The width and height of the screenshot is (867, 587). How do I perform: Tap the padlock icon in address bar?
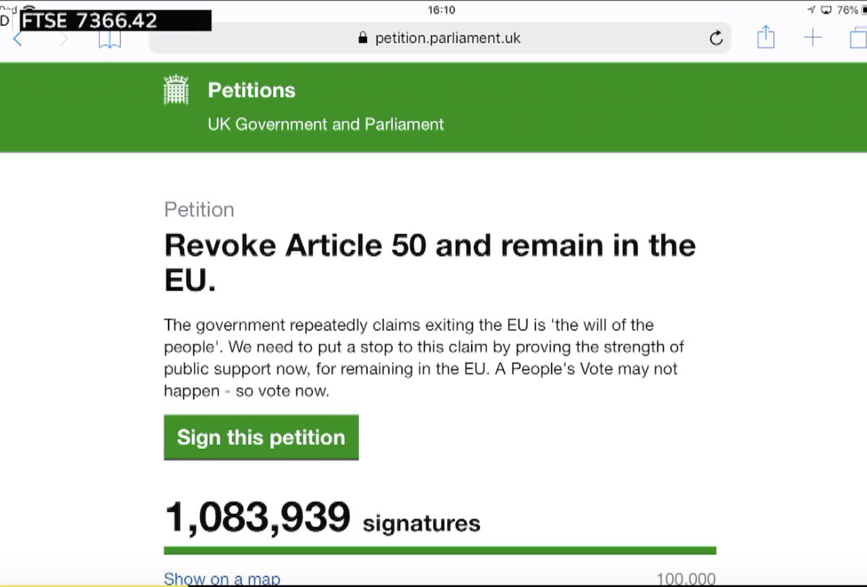[363, 38]
